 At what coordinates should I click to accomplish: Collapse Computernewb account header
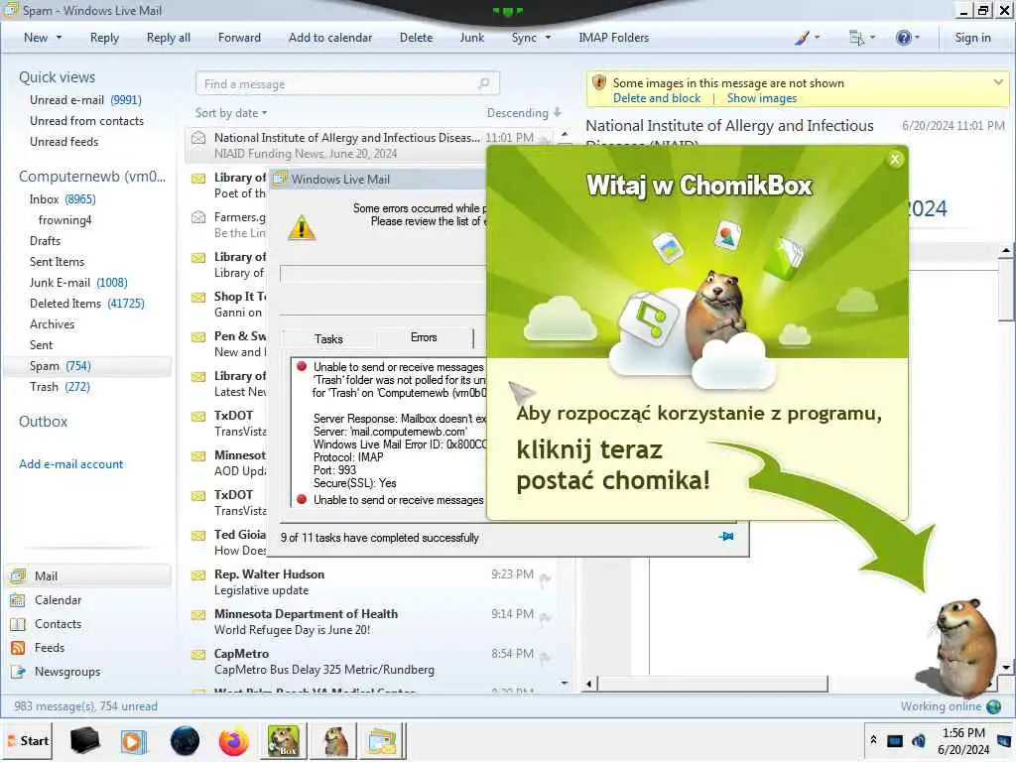92,177
